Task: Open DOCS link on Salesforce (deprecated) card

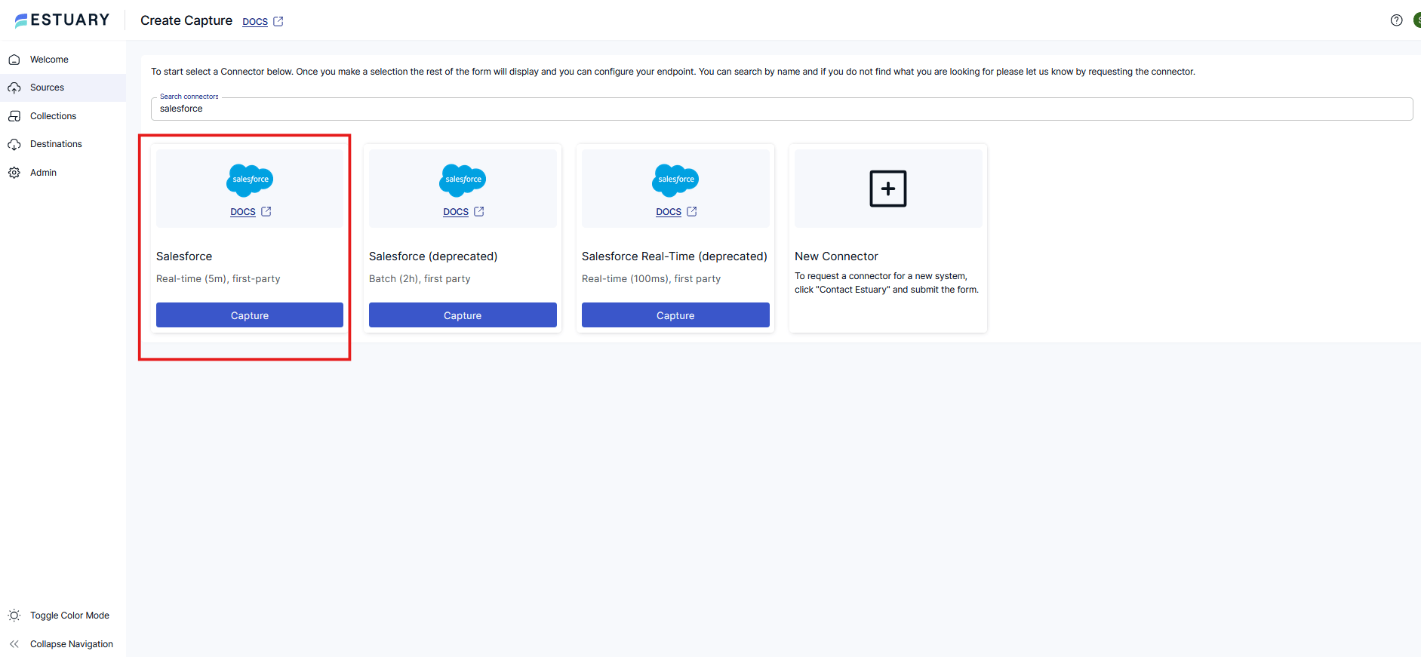Action: click(x=456, y=212)
